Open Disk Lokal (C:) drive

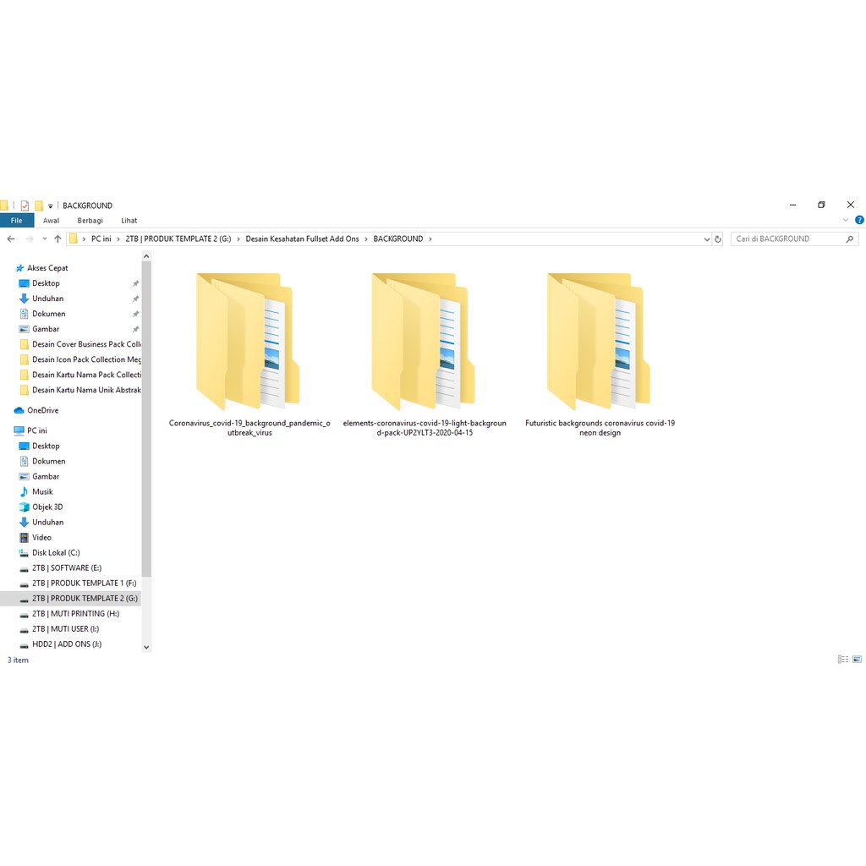(x=55, y=552)
